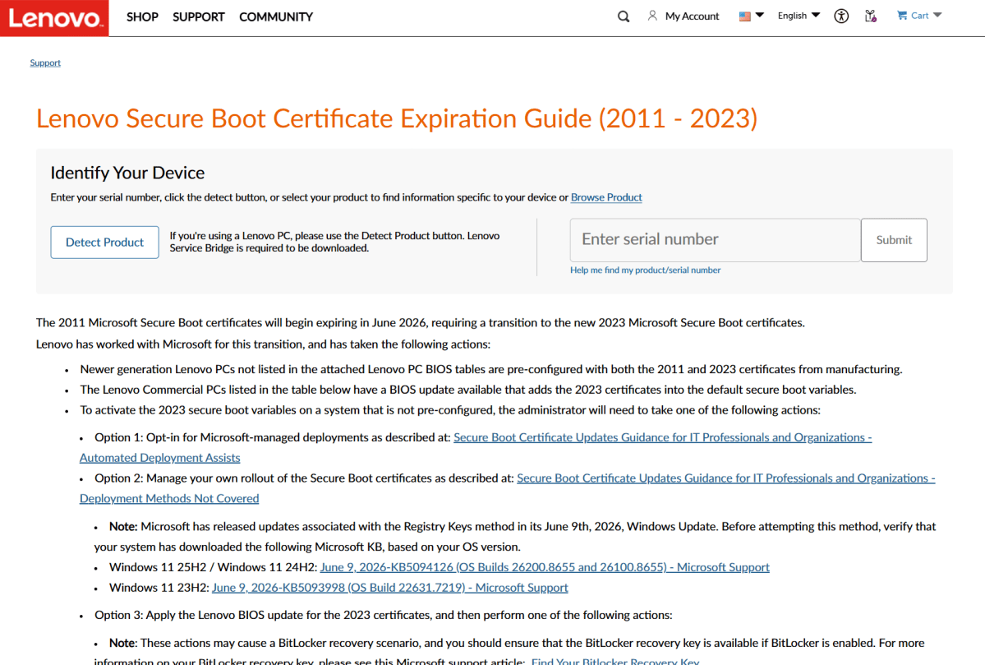Click the shopping cart icon

[902, 15]
